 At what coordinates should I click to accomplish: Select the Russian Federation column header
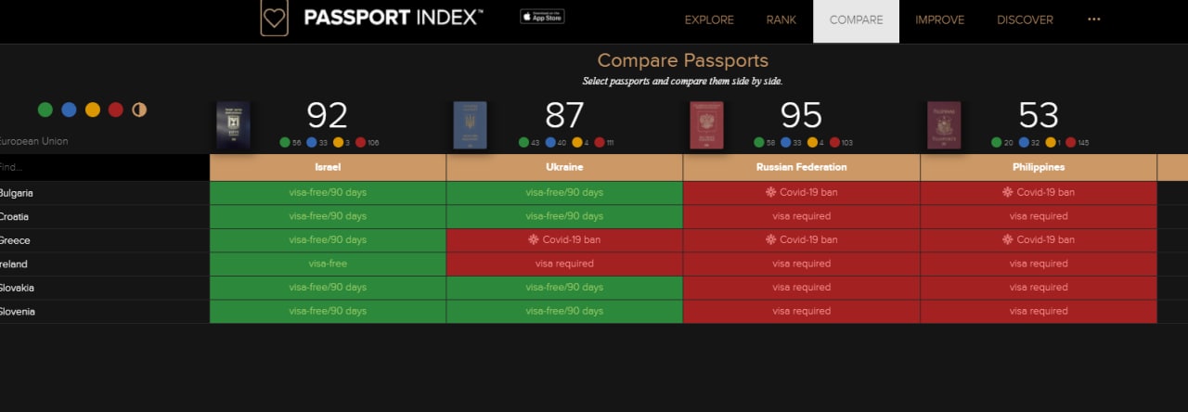point(802,167)
